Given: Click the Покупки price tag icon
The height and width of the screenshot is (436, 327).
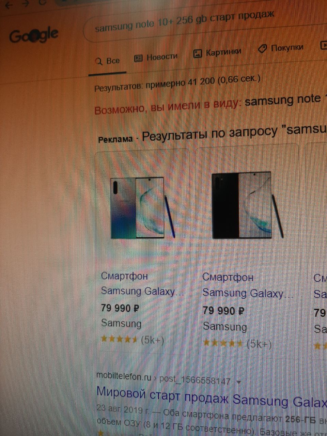Looking at the screenshot, I should pos(262,49).
